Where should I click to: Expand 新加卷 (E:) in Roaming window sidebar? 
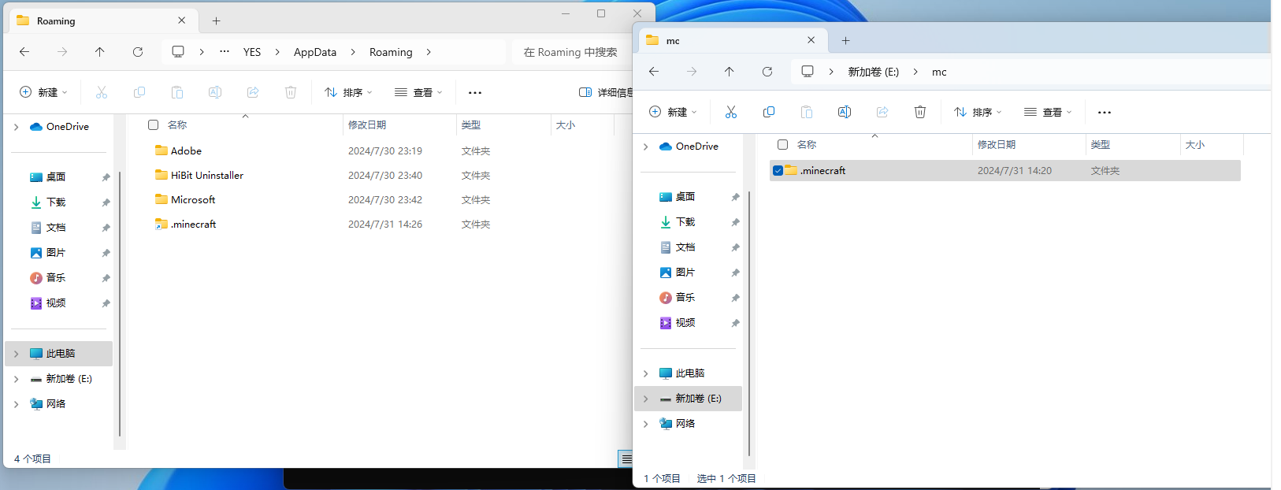[x=16, y=379]
